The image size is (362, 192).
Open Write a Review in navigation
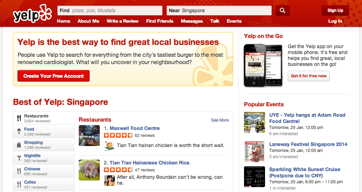[123, 21]
